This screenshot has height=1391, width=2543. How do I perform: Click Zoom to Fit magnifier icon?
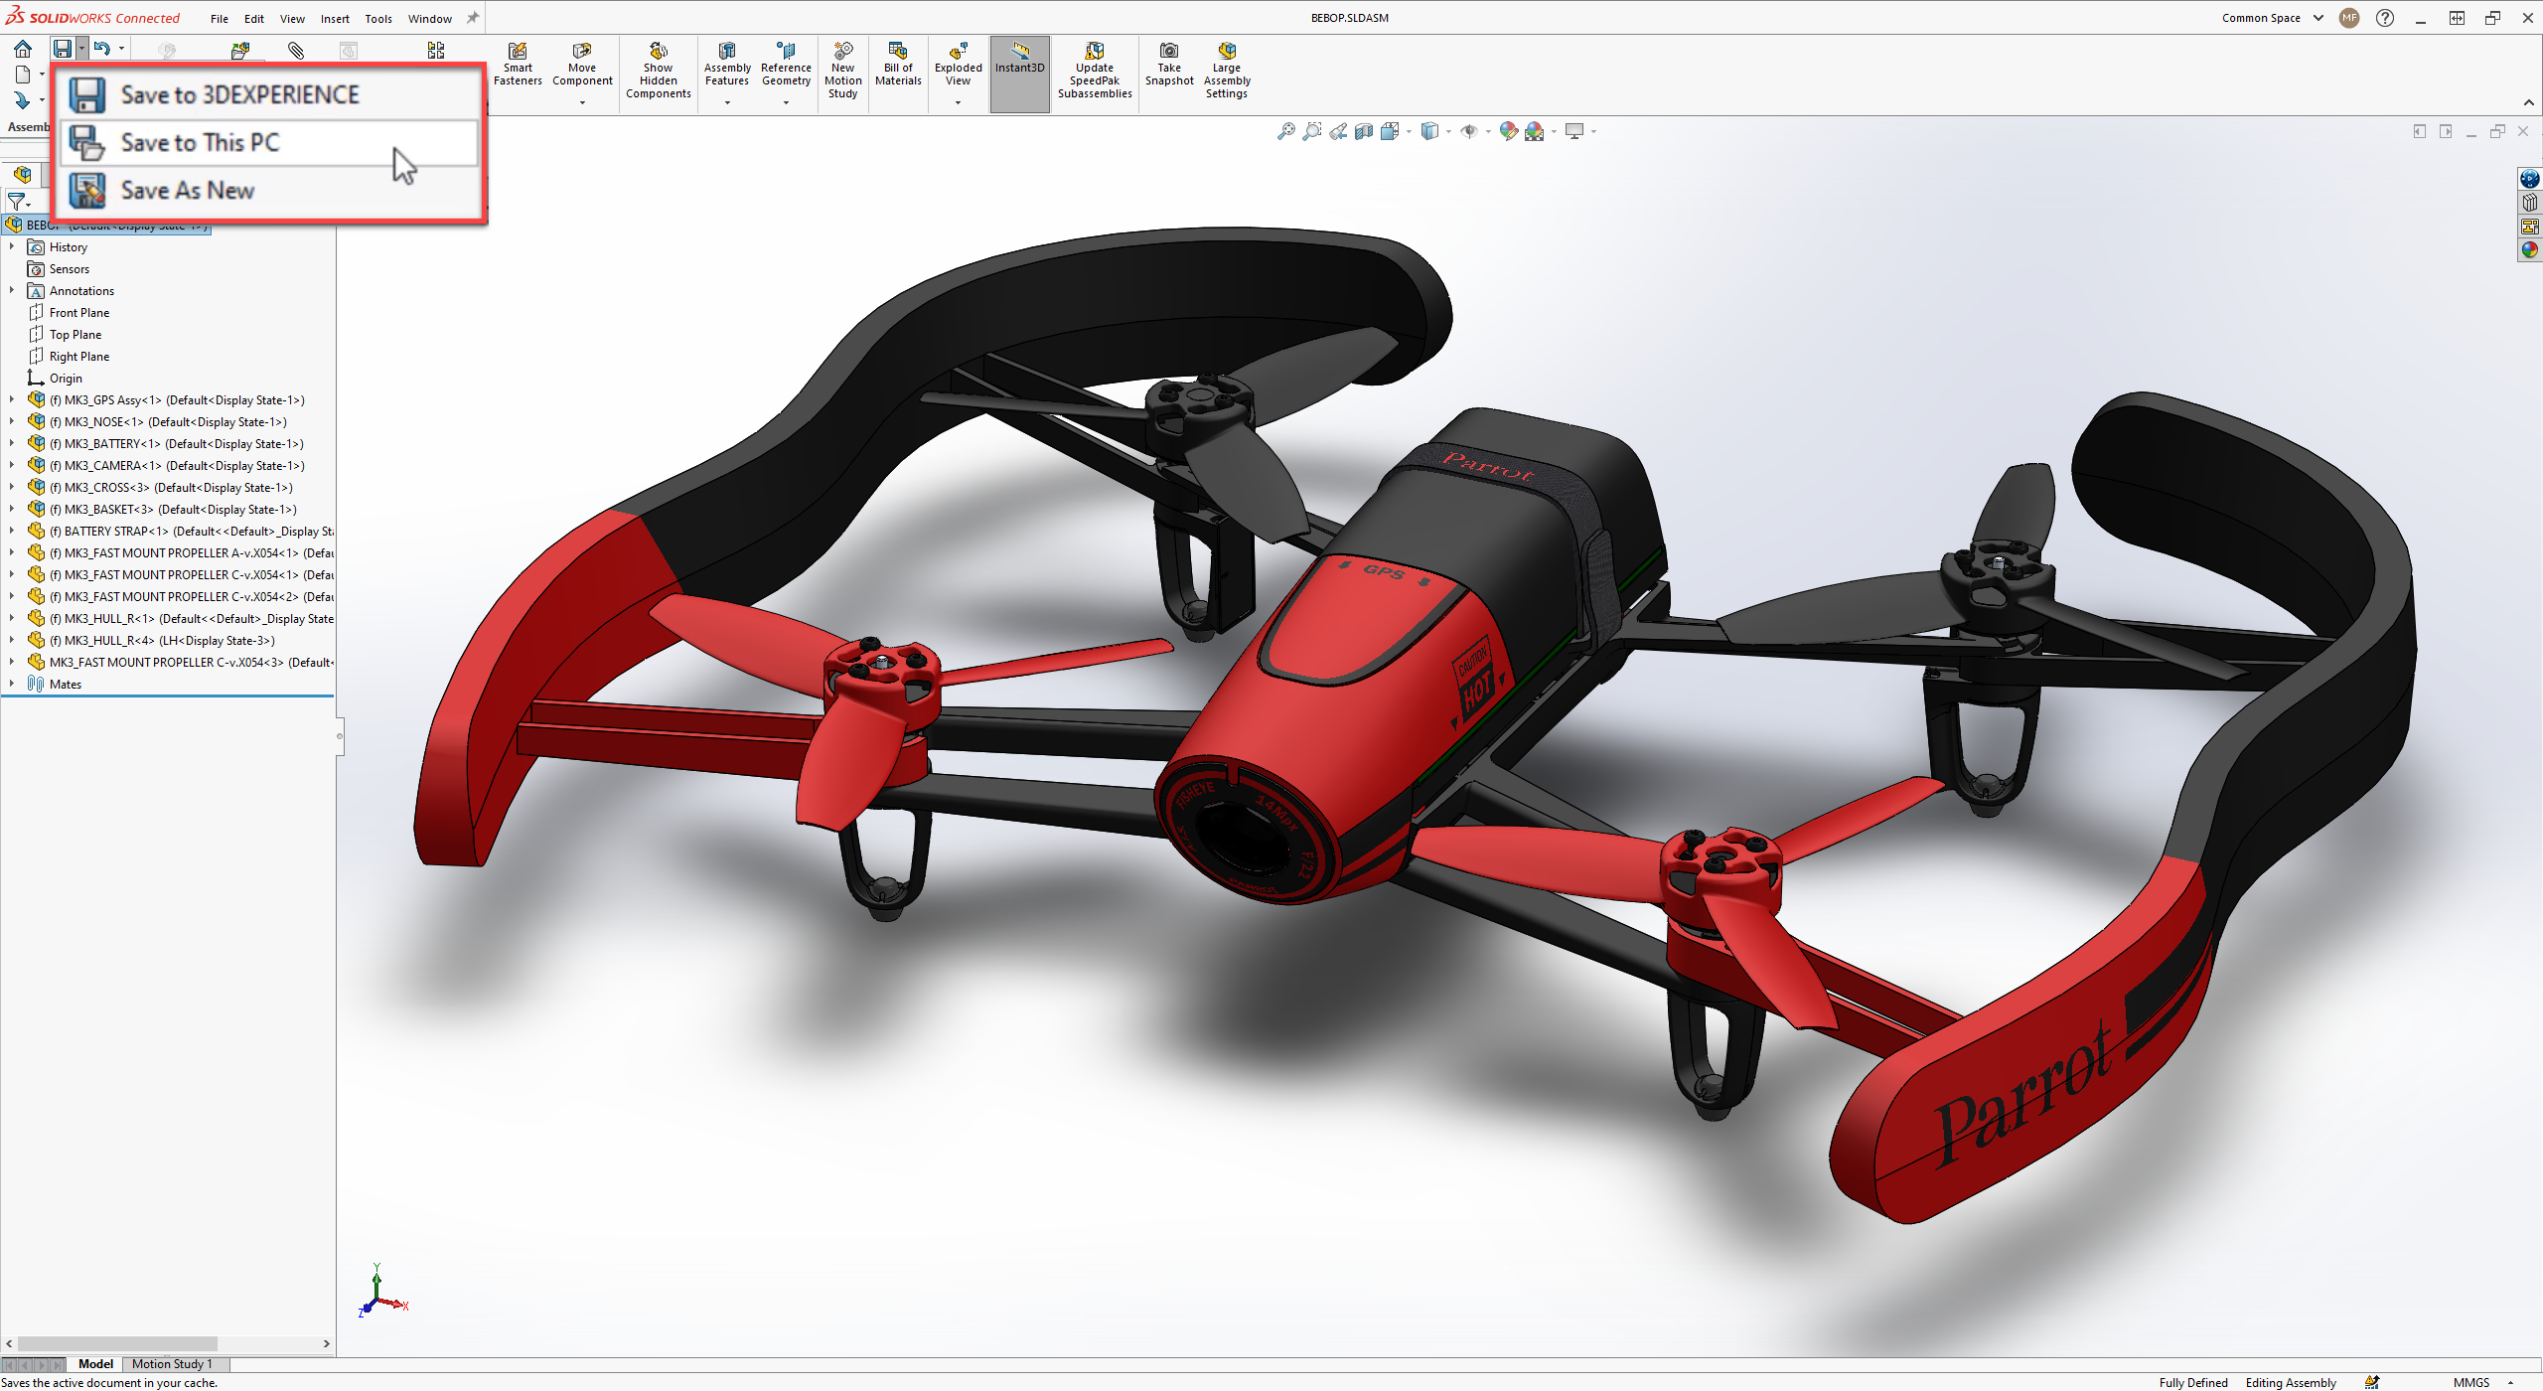tap(1286, 131)
